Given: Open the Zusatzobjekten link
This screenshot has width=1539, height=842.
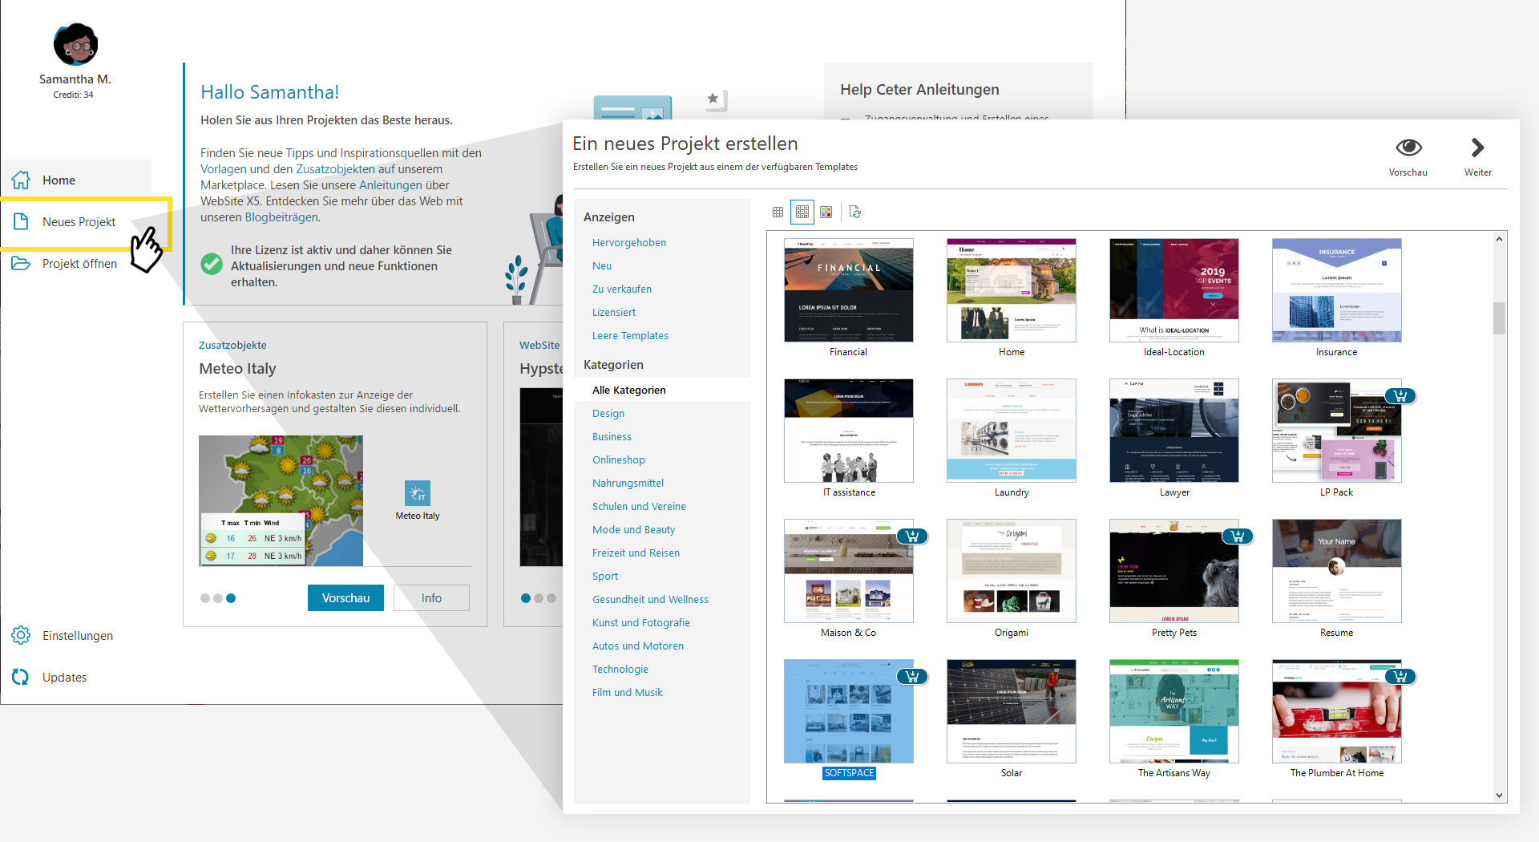Looking at the screenshot, I should 336,169.
